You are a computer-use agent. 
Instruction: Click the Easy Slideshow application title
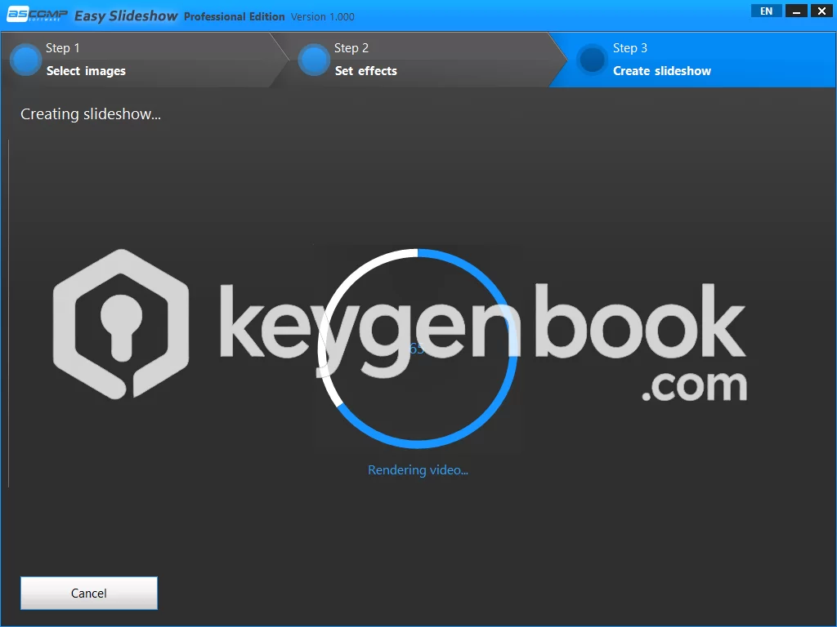126,16
